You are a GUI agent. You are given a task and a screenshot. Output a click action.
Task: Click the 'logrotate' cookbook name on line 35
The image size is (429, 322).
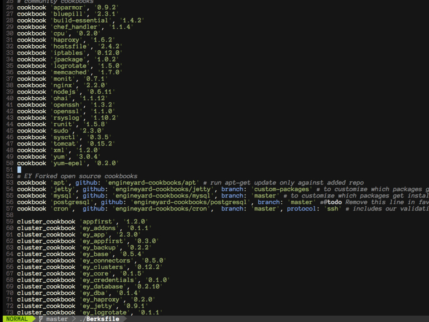(x=70, y=66)
